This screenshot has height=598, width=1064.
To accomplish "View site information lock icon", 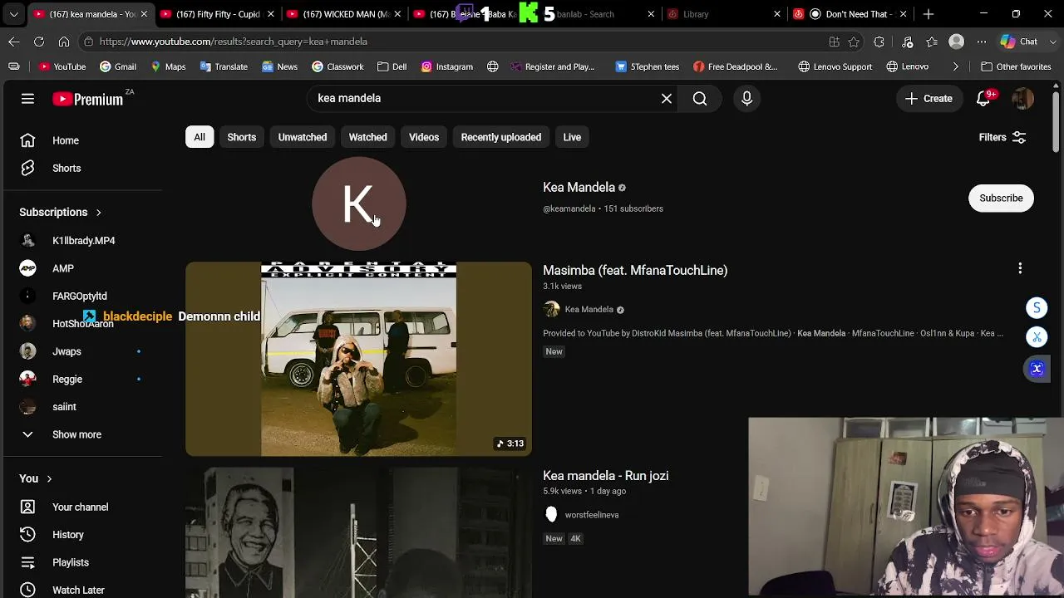I will pyautogui.click(x=88, y=42).
